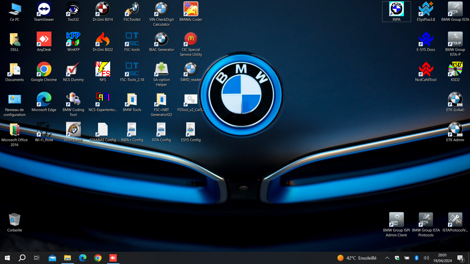
Task: Open EDIABAS Config file
Action: pyautogui.click(x=103, y=132)
